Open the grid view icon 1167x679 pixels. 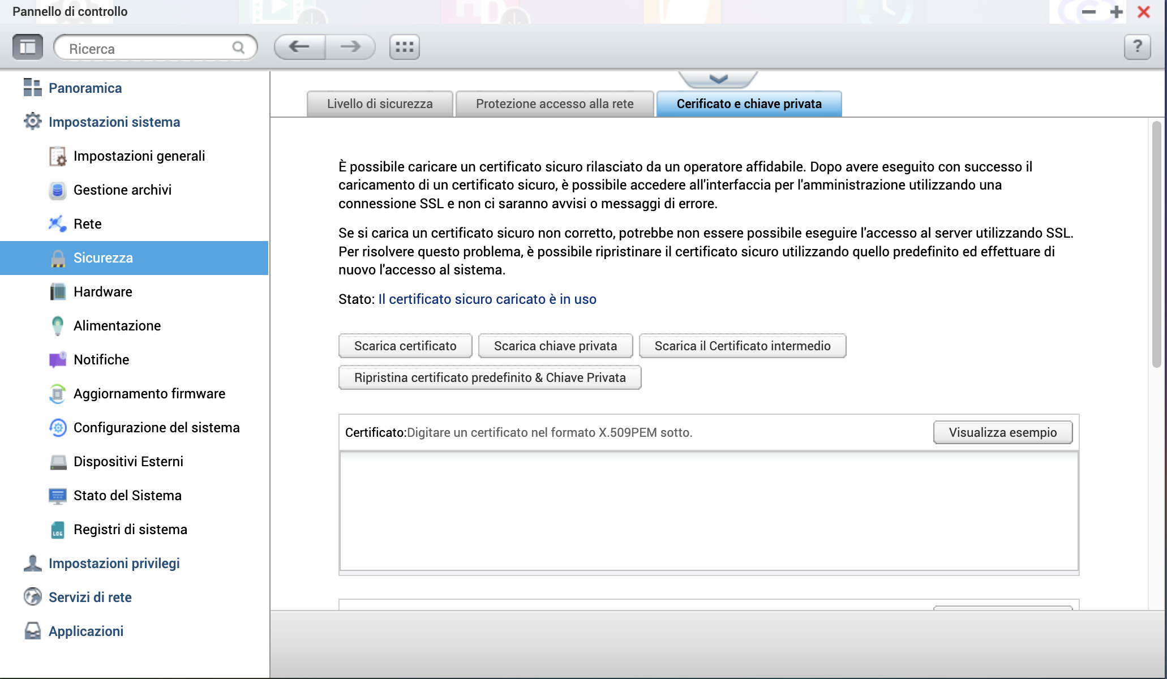pyautogui.click(x=404, y=47)
